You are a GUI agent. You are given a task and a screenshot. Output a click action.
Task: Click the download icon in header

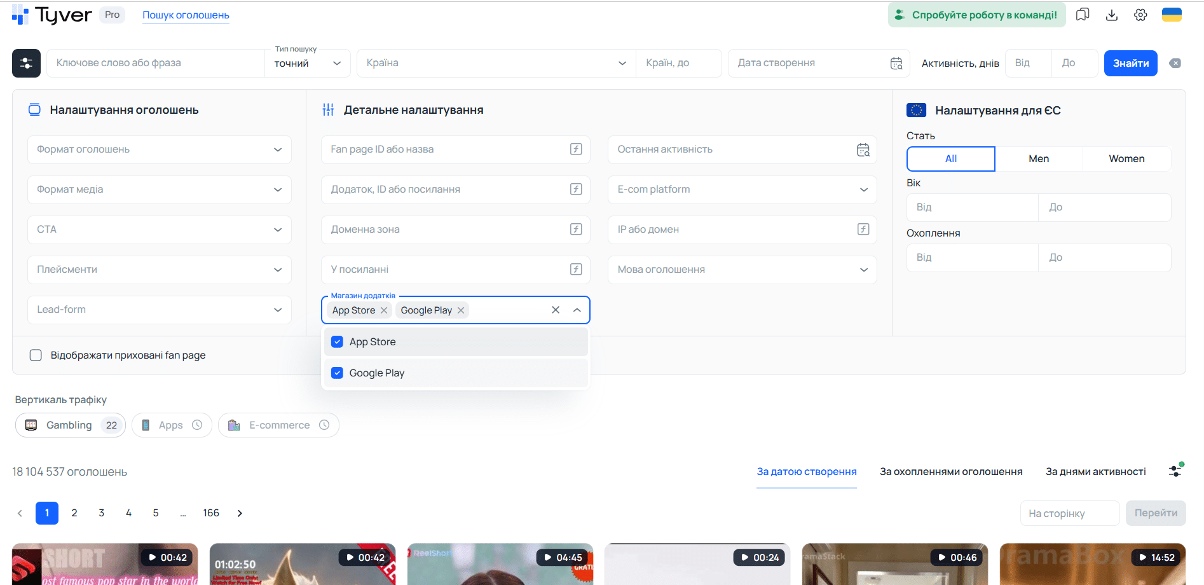[1112, 15]
